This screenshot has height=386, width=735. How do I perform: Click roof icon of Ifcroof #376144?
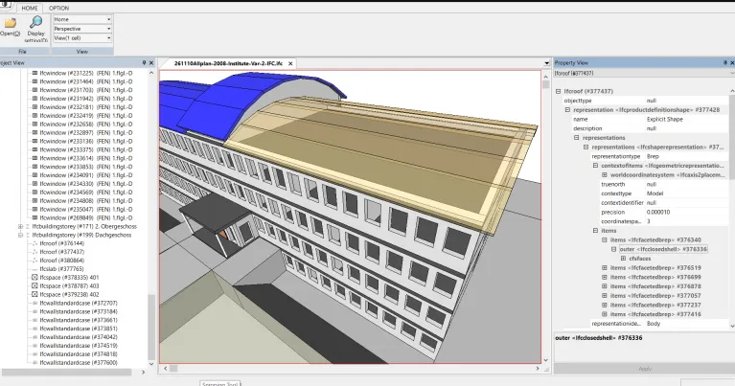click(x=34, y=243)
